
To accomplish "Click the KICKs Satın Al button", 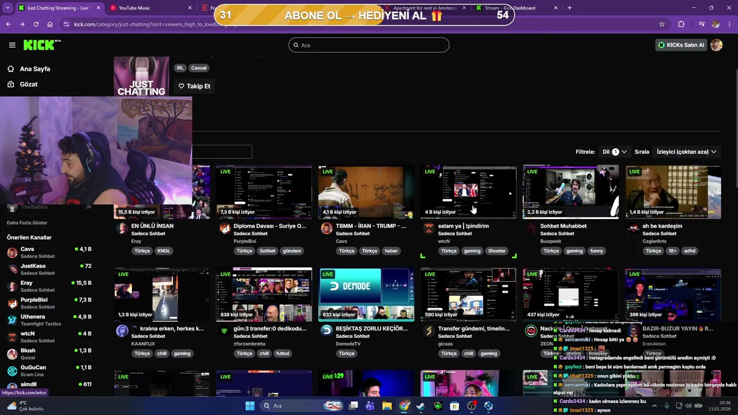I will click(681, 45).
